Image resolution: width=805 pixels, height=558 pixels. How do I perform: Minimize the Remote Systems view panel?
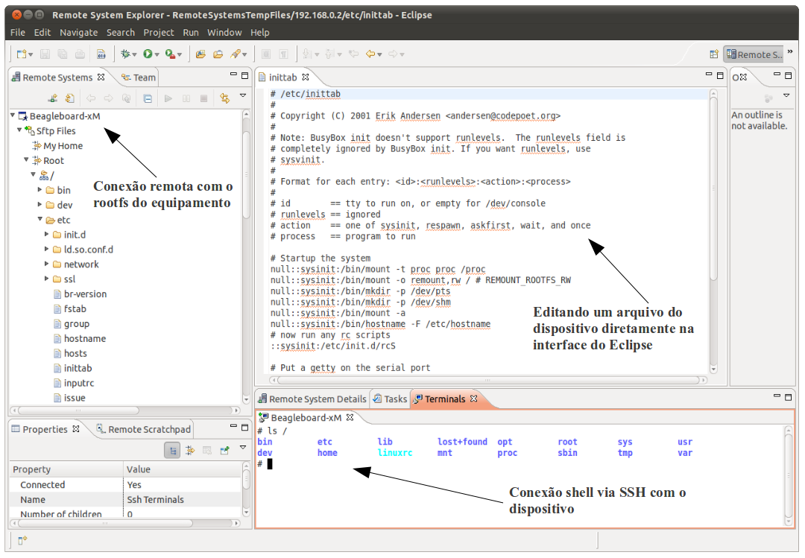(x=233, y=75)
